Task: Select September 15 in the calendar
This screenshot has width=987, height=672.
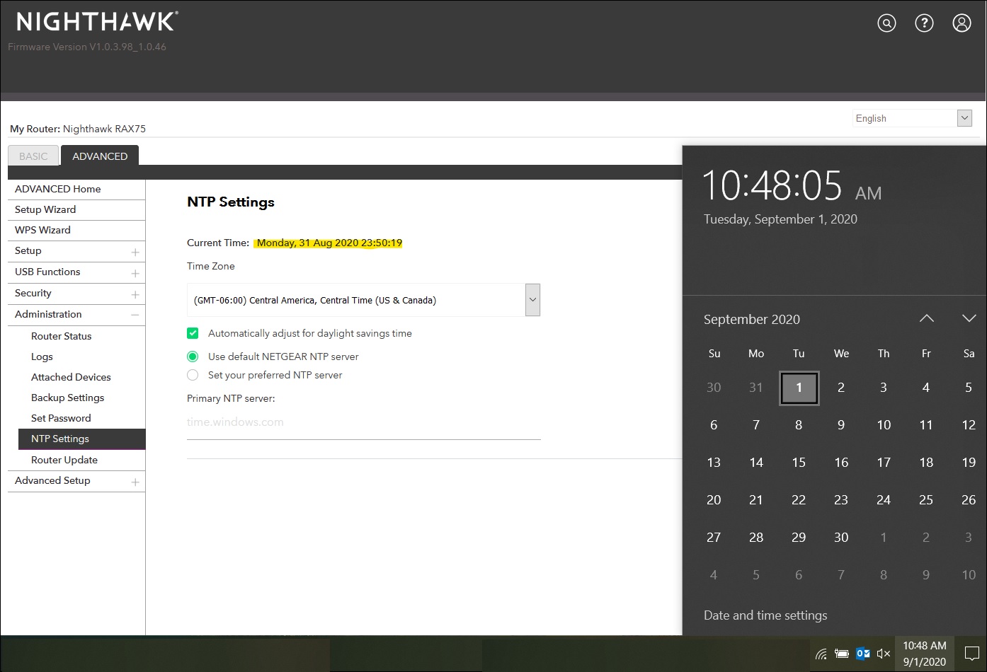Action: (799, 463)
